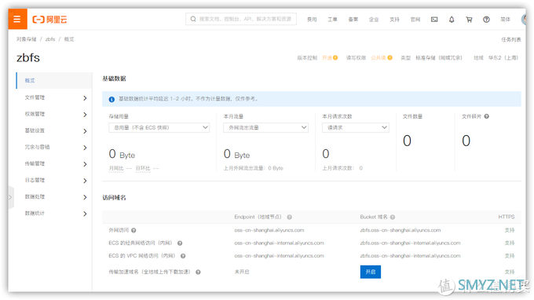Select bucket domain zbfs.oss-cn-shanghai.aliyuncs.com
The image size is (534, 300).
[400, 231]
